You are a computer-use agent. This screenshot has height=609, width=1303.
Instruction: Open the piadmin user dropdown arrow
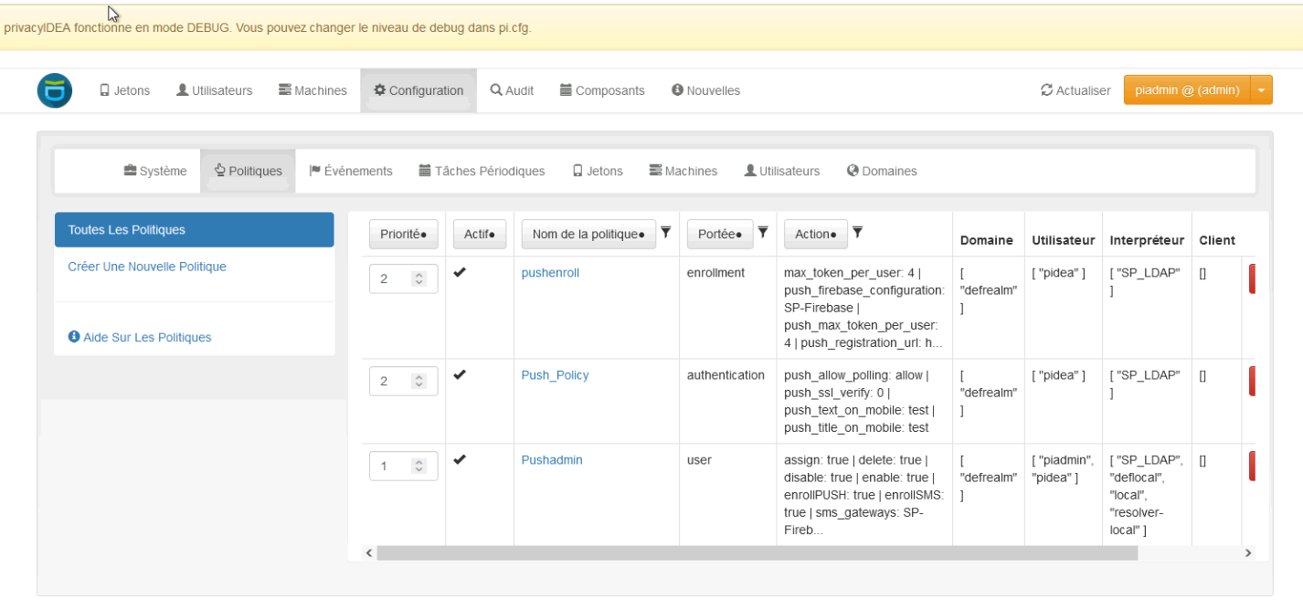pyautogui.click(x=1261, y=90)
